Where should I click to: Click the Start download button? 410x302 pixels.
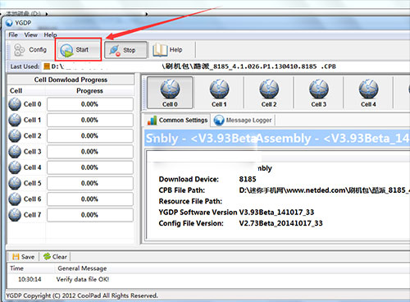(79, 50)
